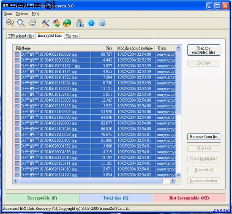Click the copyright status bar text
The width and height of the screenshot is (232, 214).
tap(66, 209)
